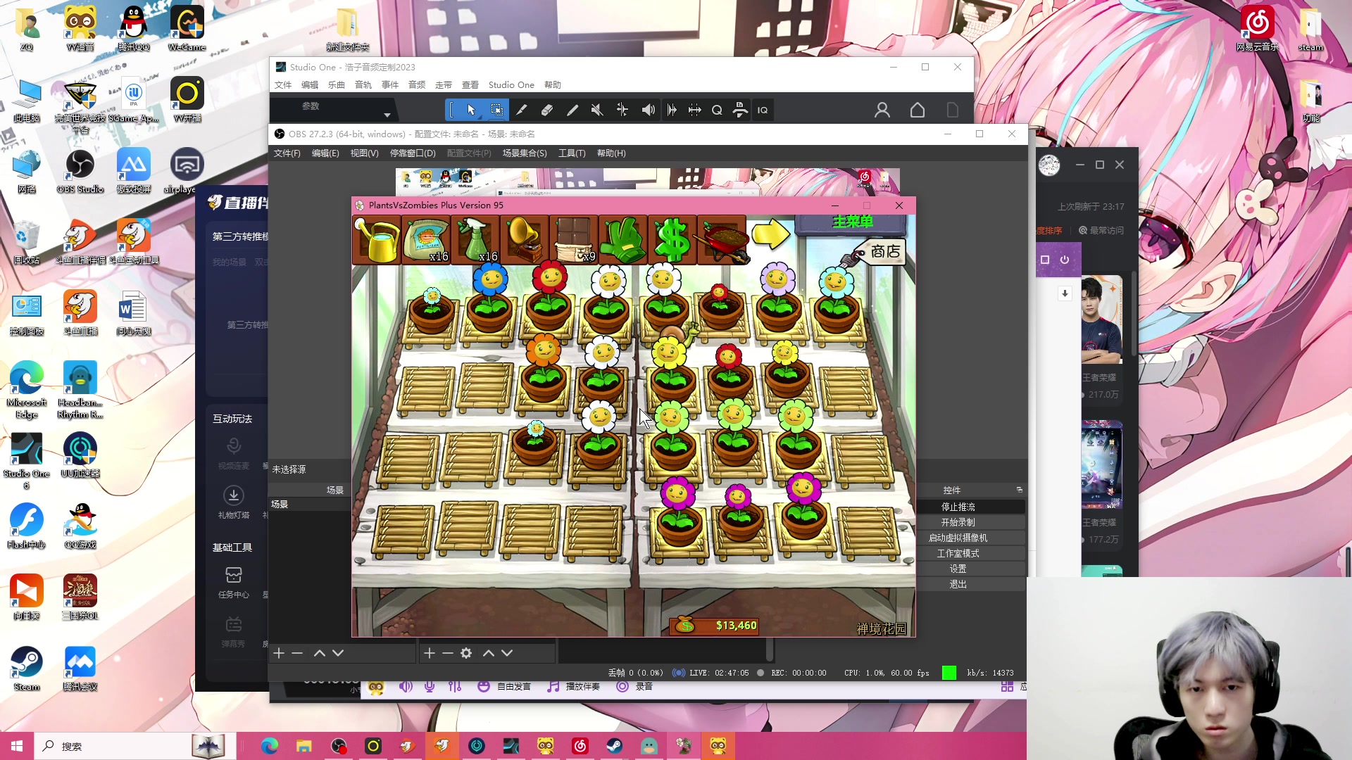Open the 文件 menu in Studio One
This screenshot has width=1352, height=760.
pyautogui.click(x=283, y=84)
